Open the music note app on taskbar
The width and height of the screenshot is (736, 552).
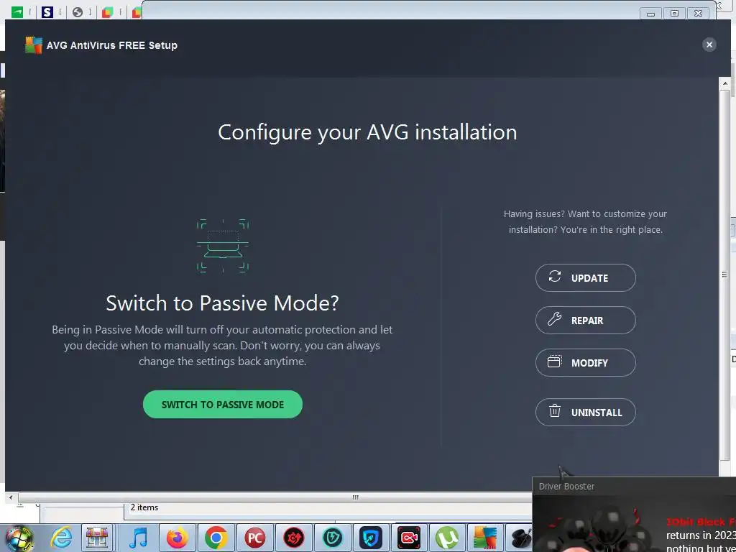137,538
